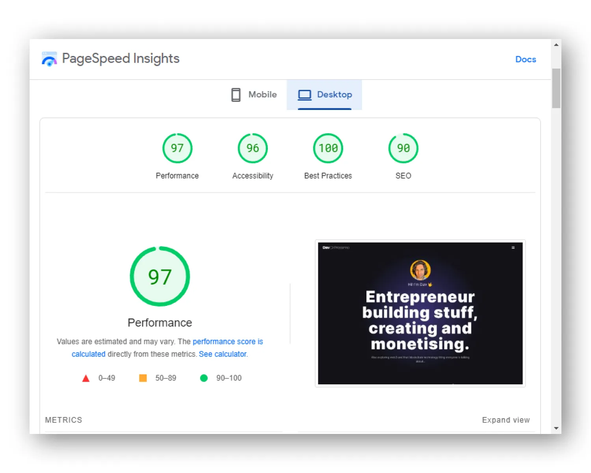
Task: Click the Accessibility 96 score gauge
Action: [253, 148]
